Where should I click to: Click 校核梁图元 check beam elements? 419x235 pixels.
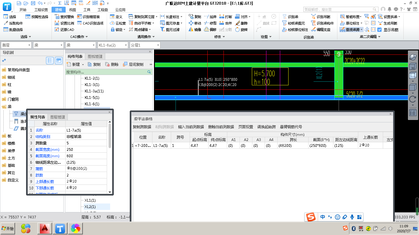[x=293, y=23]
